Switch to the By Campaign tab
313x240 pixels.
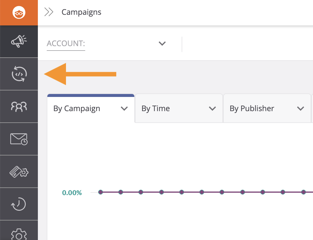77,108
